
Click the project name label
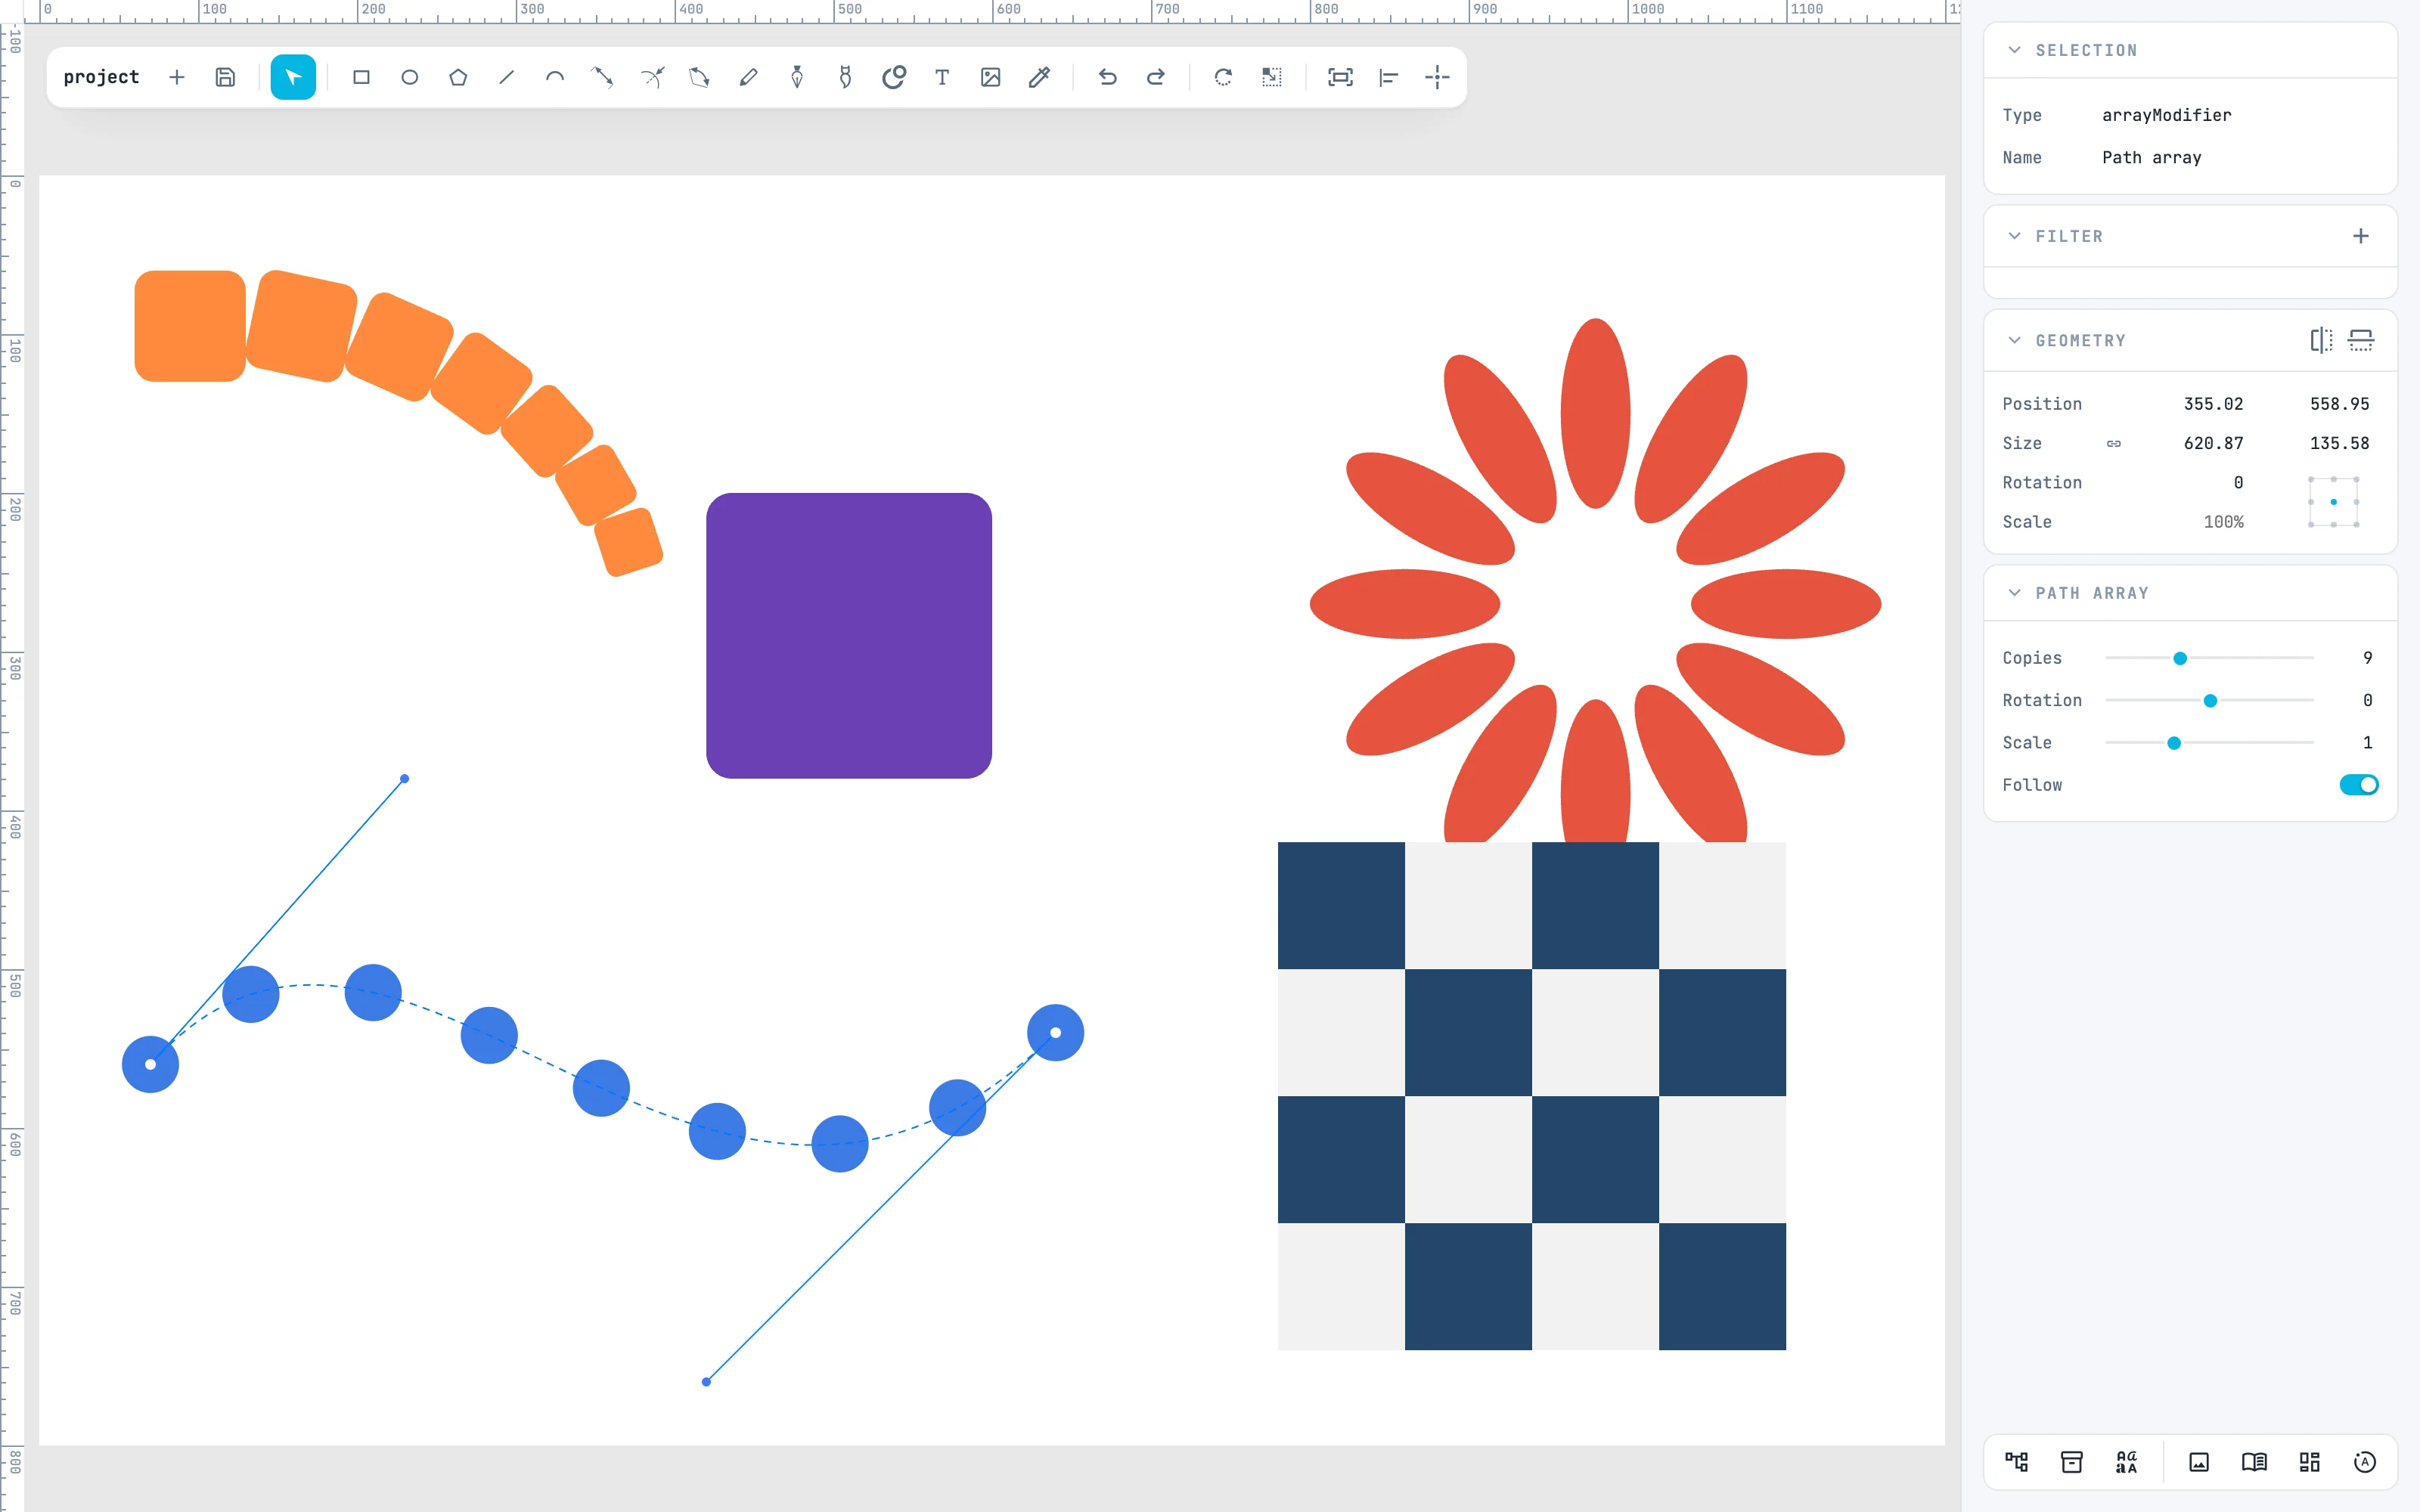[x=101, y=77]
